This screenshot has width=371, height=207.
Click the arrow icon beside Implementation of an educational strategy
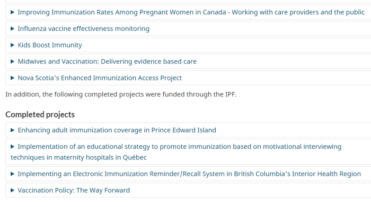[x=13, y=147]
